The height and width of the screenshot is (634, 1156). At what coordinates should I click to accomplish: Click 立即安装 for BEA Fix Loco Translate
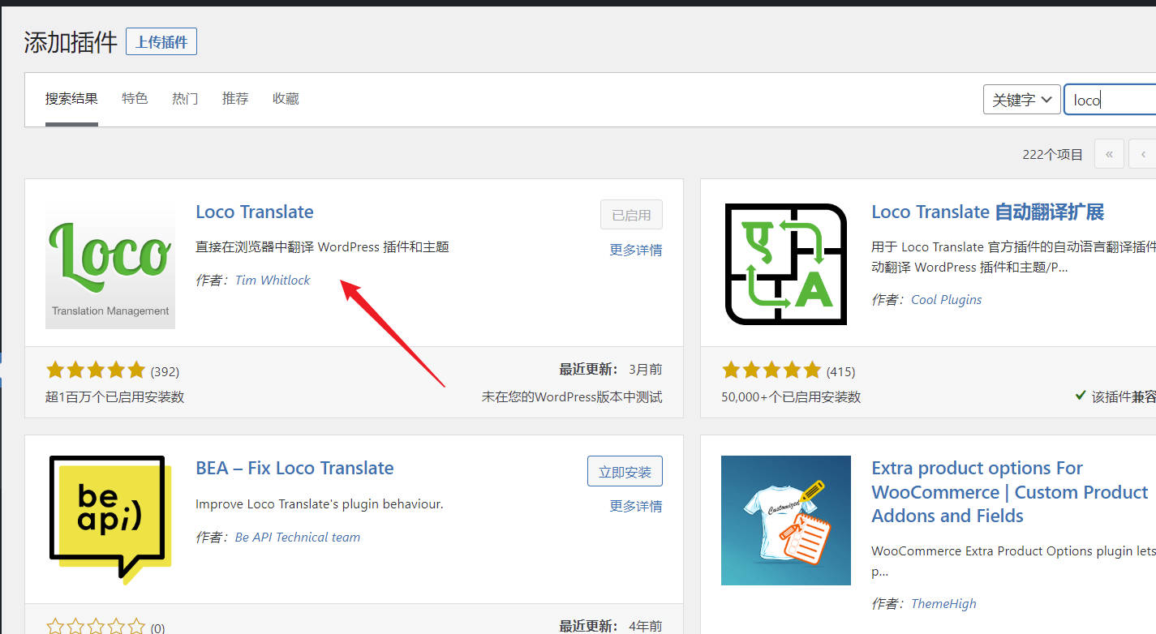coord(625,472)
